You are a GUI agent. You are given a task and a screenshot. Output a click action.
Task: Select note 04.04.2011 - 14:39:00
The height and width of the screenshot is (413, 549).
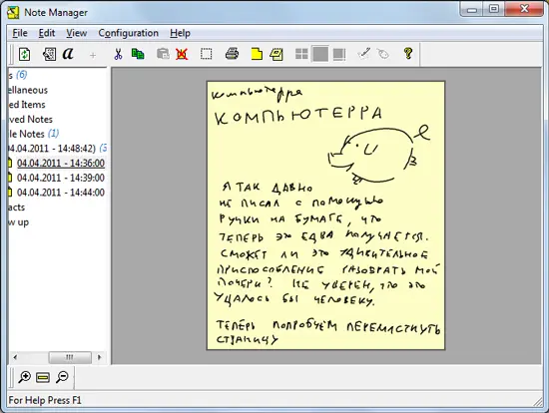(x=61, y=178)
